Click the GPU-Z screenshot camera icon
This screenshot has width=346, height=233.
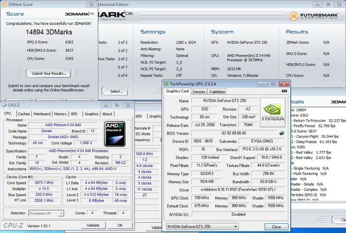[284, 91]
